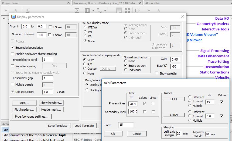The height and width of the screenshot is (141, 232).
Task: Enable backward frame scrolling checkbox
Action: (13, 54)
